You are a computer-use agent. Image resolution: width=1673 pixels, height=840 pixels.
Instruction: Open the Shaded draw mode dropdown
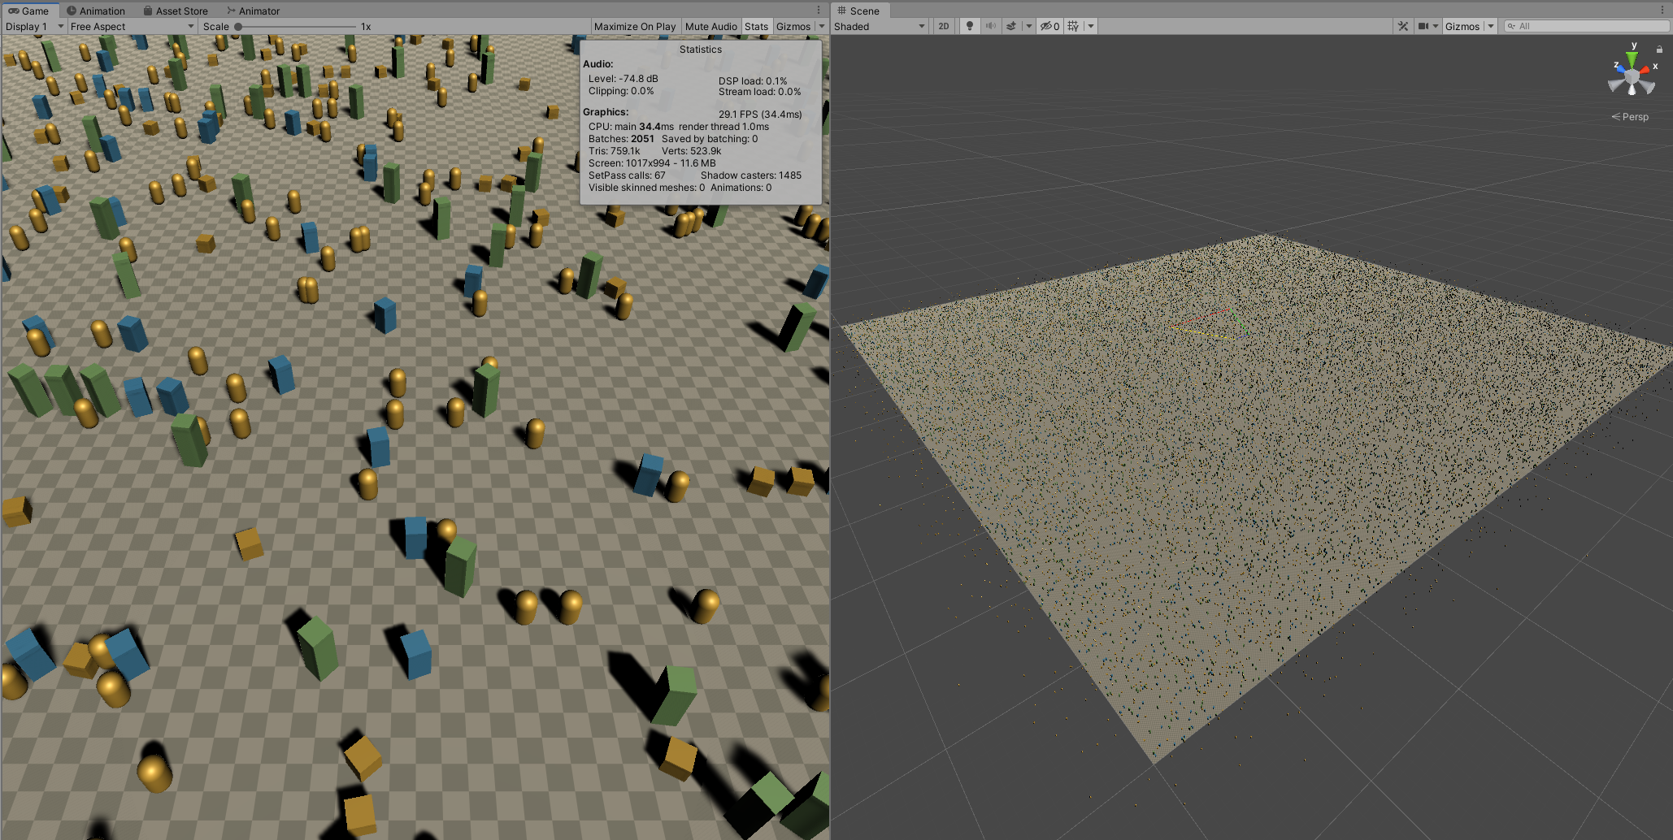click(x=880, y=26)
